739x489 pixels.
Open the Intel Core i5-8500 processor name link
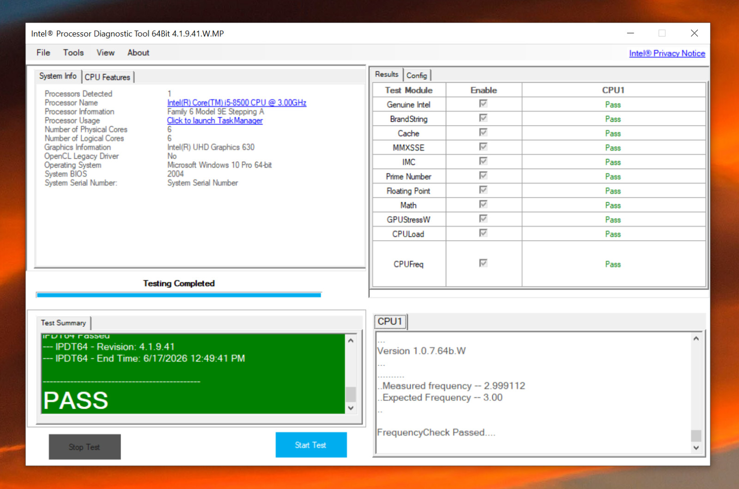[236, 103]
